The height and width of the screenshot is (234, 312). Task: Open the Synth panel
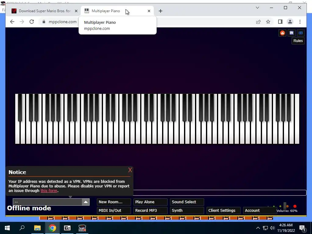pos(187,211)
